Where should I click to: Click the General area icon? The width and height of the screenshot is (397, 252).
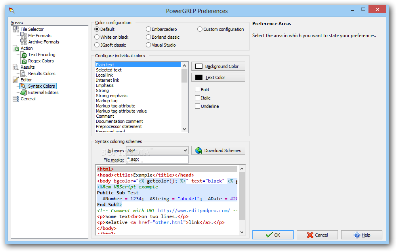16,99
